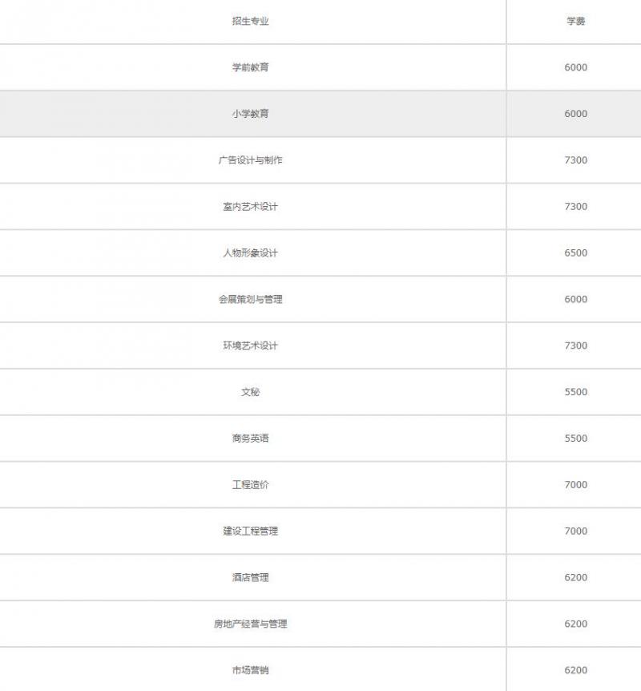This screenshot has width=641, height=691.
Task: Select the 广告设计与制作 major
Action: (251, 160)
